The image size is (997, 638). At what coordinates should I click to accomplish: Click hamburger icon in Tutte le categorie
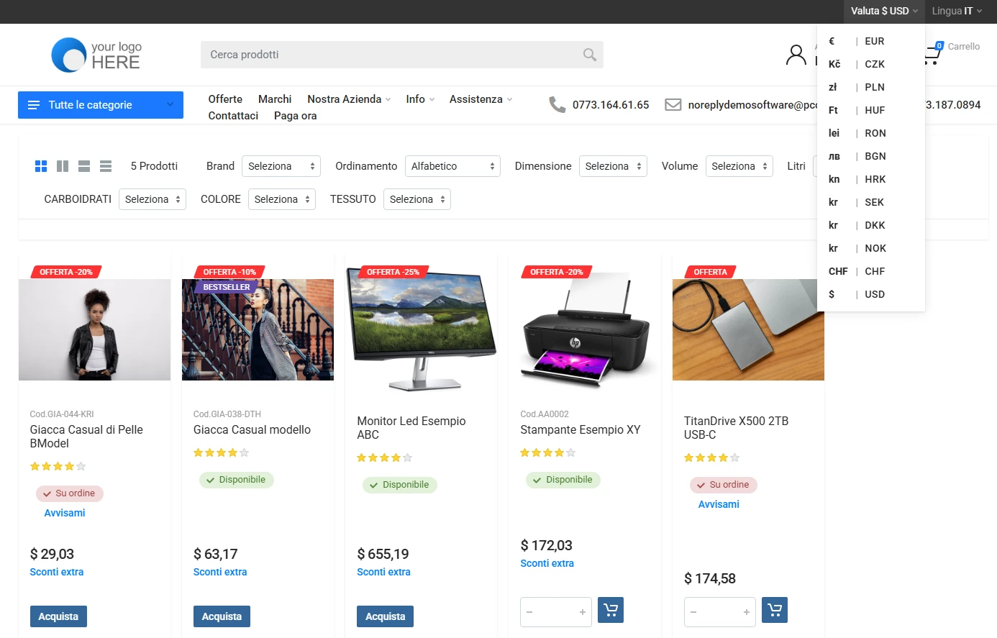(x=34, y=105)
